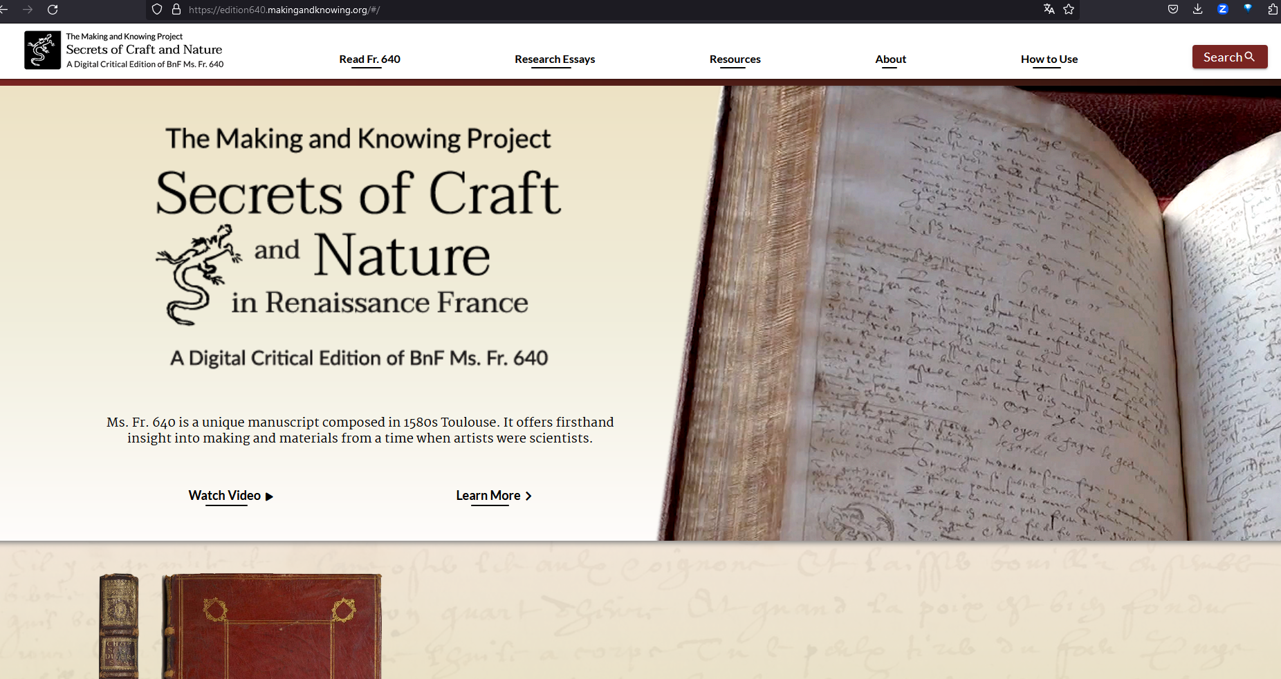Screen dimensions: 1281x679
Task: Click the red Search button
Action: pyautogui.click(x=1229, y=57)
